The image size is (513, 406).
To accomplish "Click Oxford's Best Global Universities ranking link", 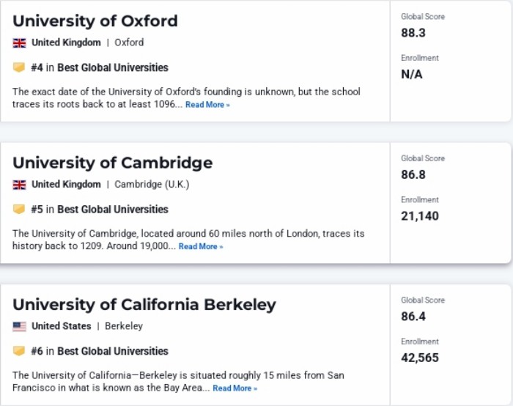I will [x=113, y=67].
